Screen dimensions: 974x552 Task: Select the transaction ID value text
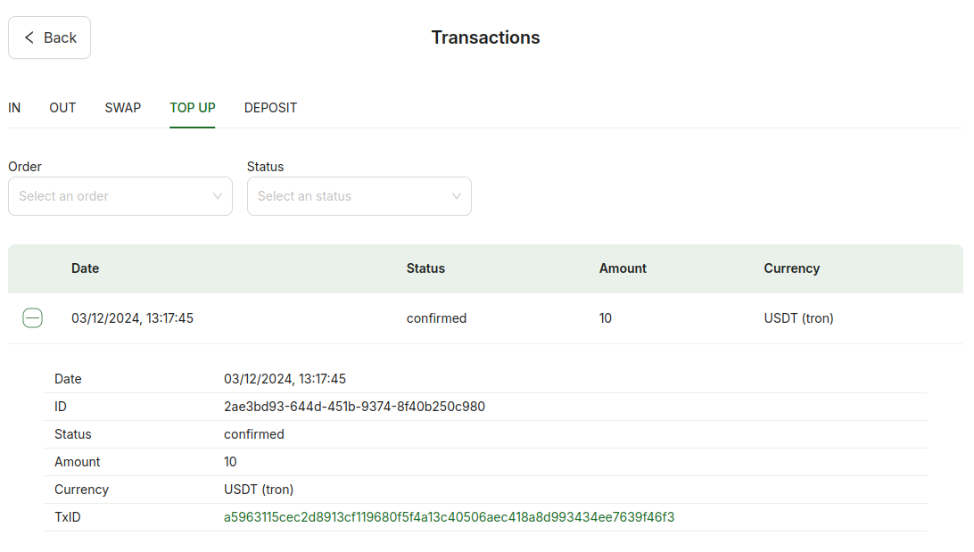point(354,407)
